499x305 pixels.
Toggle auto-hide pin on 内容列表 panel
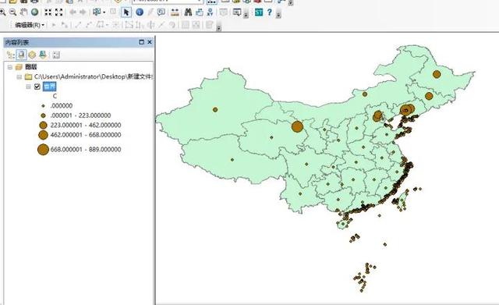[142, 42]
